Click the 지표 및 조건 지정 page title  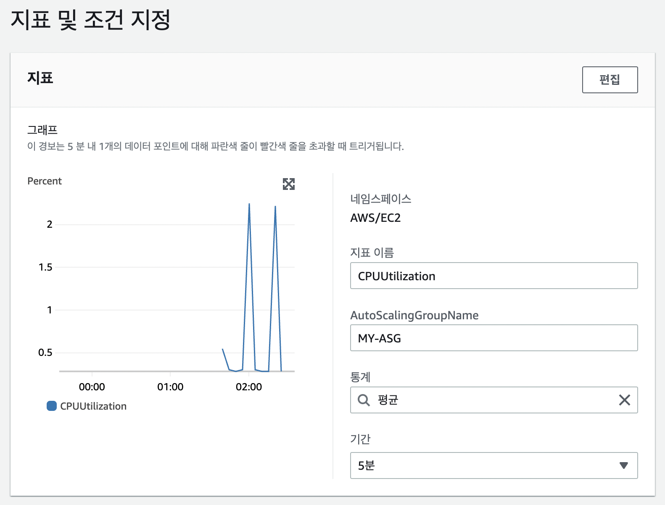pyautogui.click(x=90, y=20)
